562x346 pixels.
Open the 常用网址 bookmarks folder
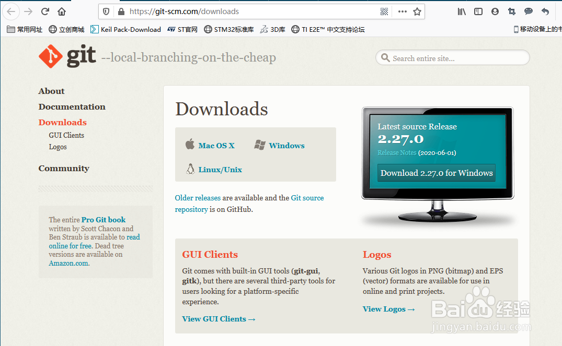click(x=25, y=29)
